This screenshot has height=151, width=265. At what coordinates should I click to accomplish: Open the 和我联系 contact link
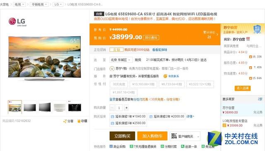coord(173,76)
